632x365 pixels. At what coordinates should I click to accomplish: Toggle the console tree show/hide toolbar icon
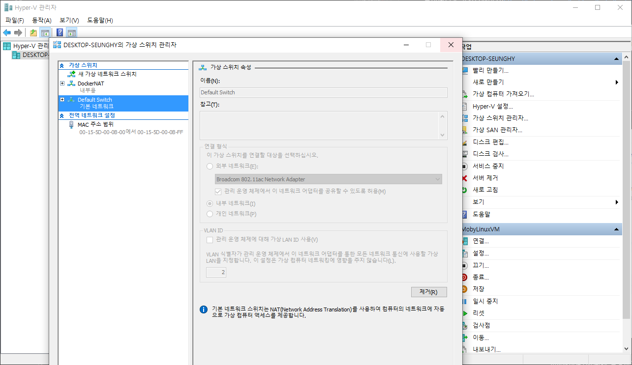[45, 33]
